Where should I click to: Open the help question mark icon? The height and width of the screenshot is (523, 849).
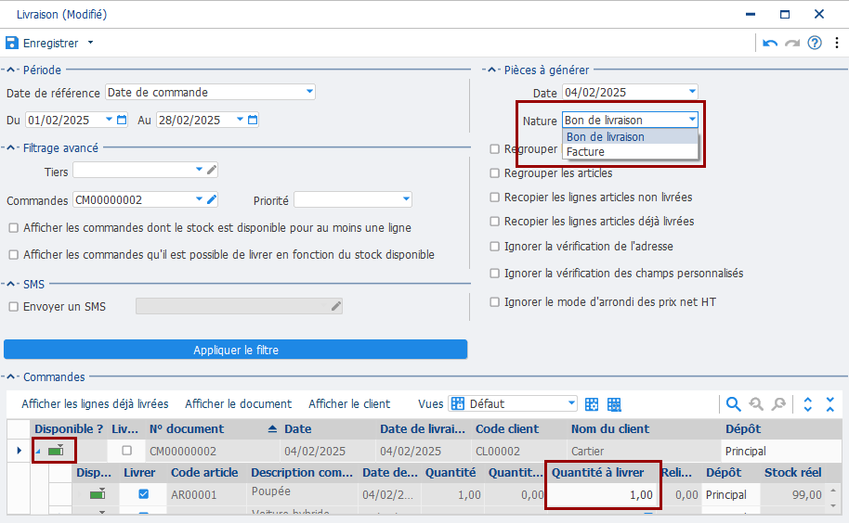815,43
